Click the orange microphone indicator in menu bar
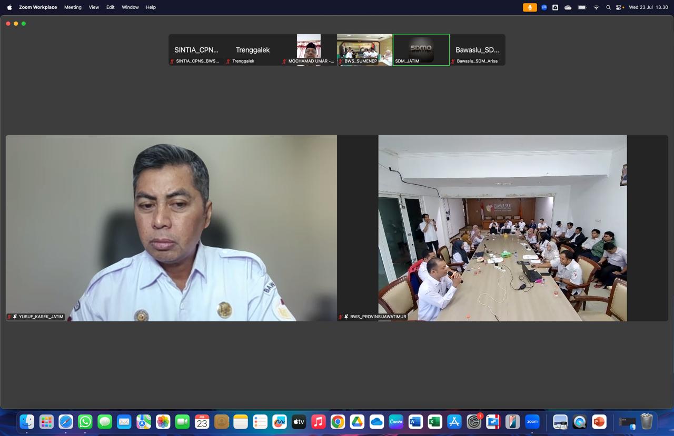Viewport: 674px width, 436px height. (x=530, y=7)
